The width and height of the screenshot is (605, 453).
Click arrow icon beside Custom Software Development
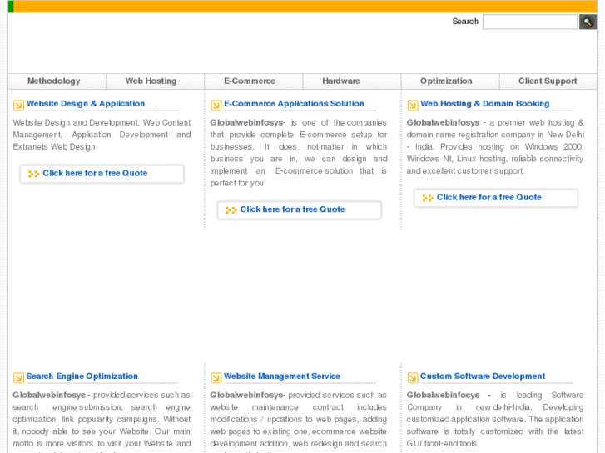[x=413, y=377]
